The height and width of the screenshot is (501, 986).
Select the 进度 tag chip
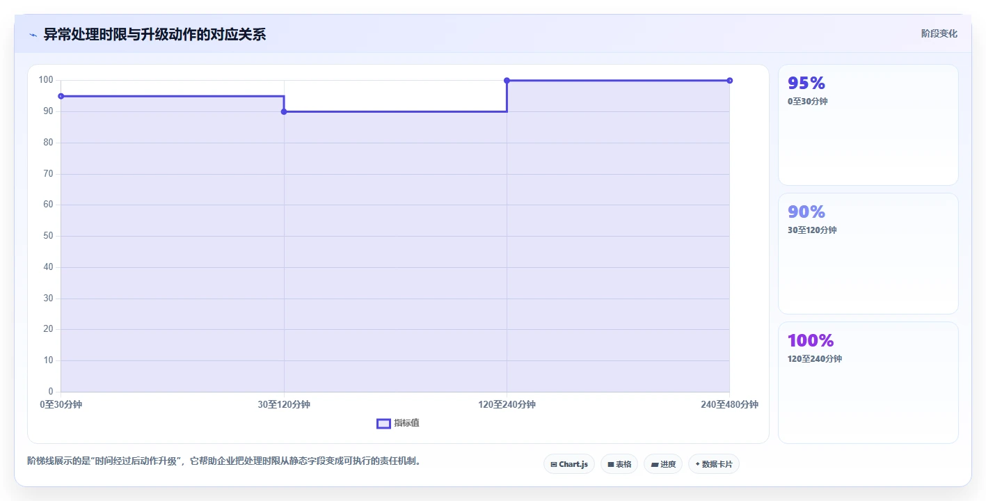663,464
